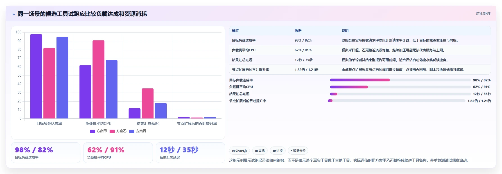Screen dimensions: 502x174
Task: Click 方案丙 bar for 负载机平均CPU
Action: point(112,89)
